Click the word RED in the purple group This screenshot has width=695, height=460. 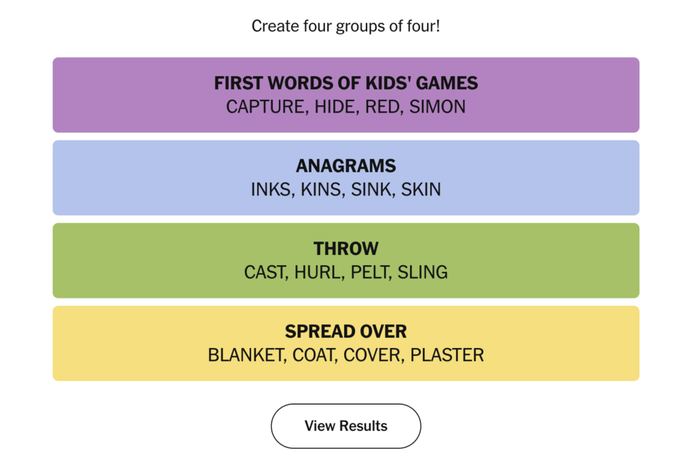pos(382,107)
